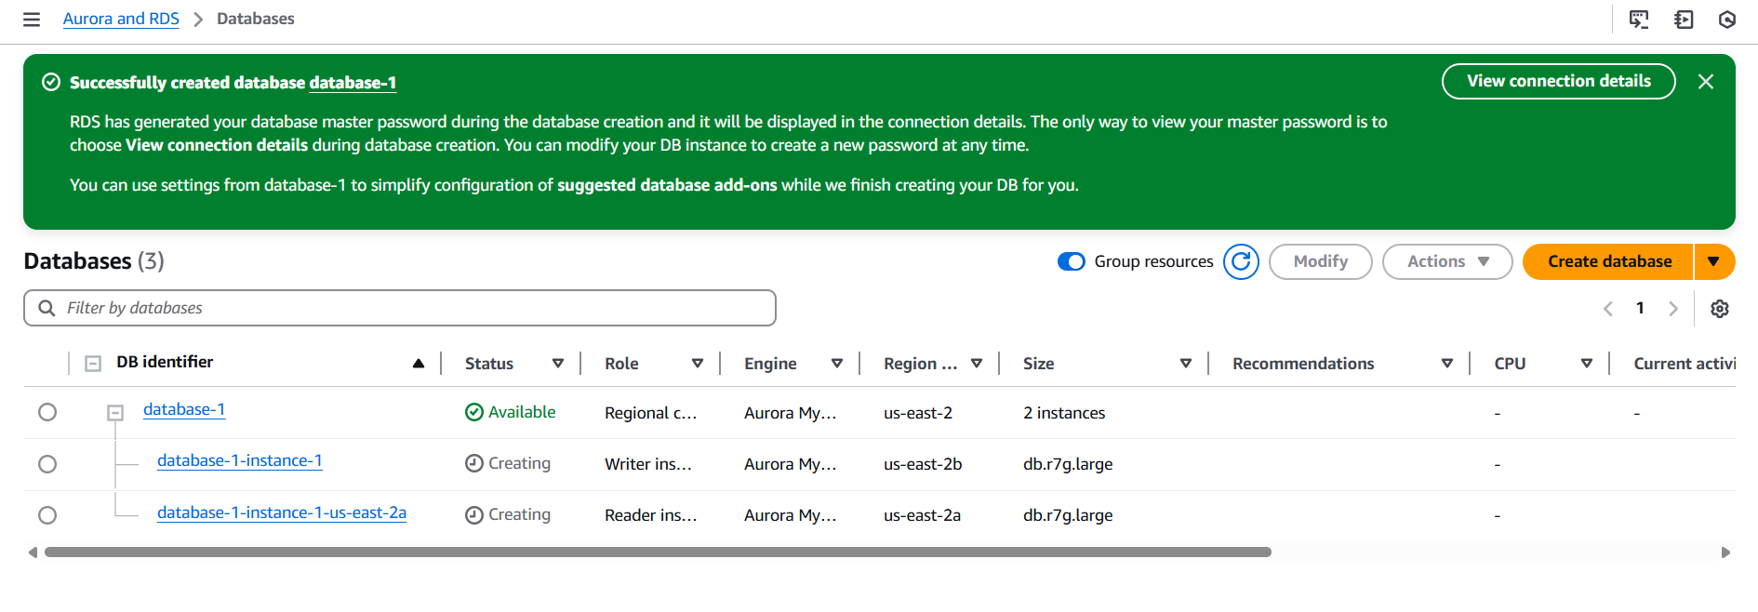
Task: Open the CloudShell icon in top bar
Action: tap(1639, 20)
